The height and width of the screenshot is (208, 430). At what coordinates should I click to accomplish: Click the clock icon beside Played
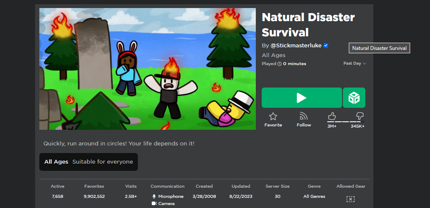point(279,64)
